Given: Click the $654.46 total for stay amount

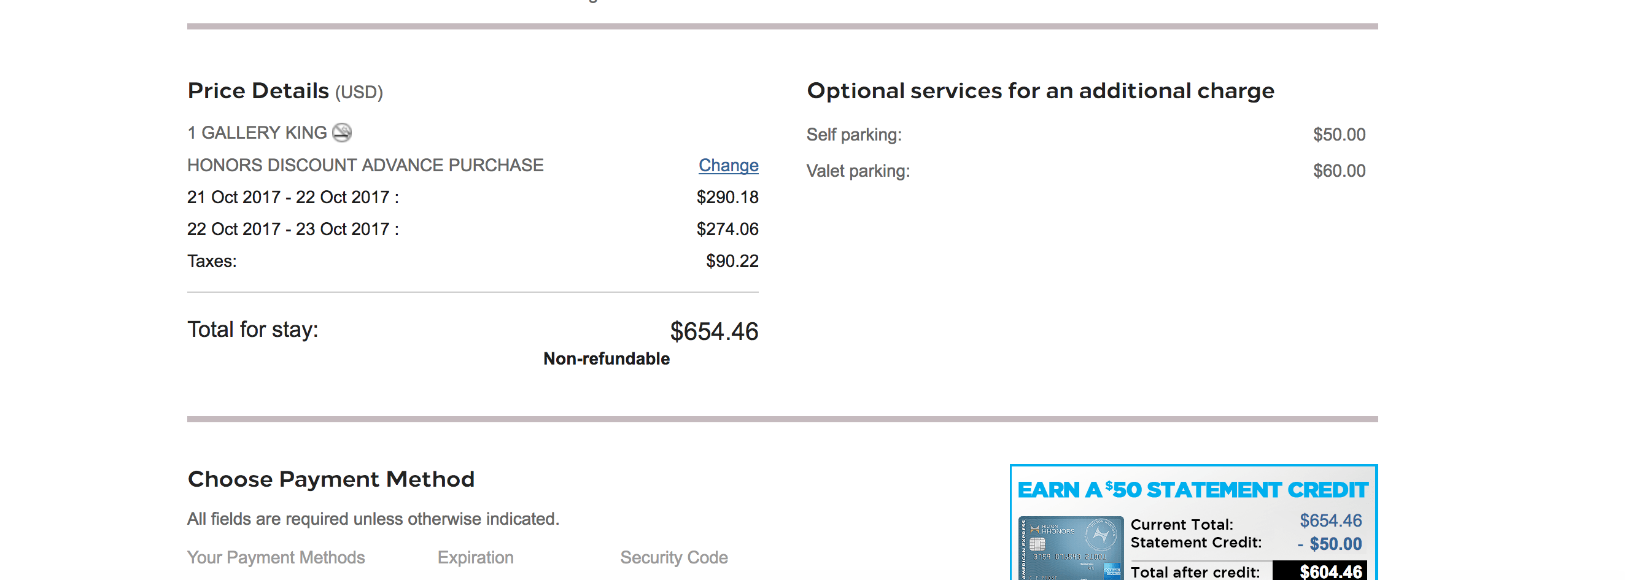Looking at the screenshot, I should coord(713,331).
